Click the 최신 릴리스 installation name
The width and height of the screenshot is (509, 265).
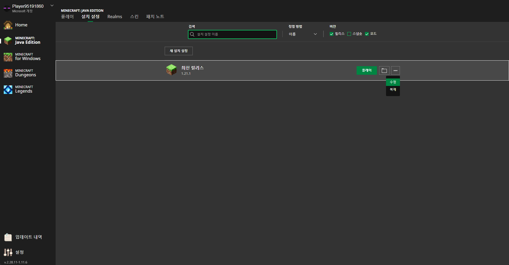(x=192, y=68)
